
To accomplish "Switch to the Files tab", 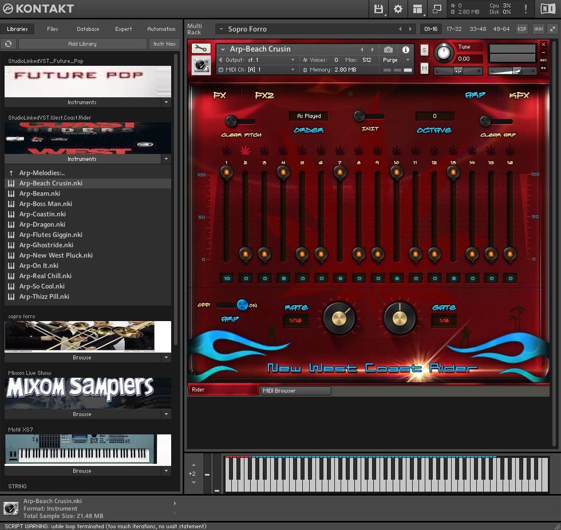I will 52,29.
